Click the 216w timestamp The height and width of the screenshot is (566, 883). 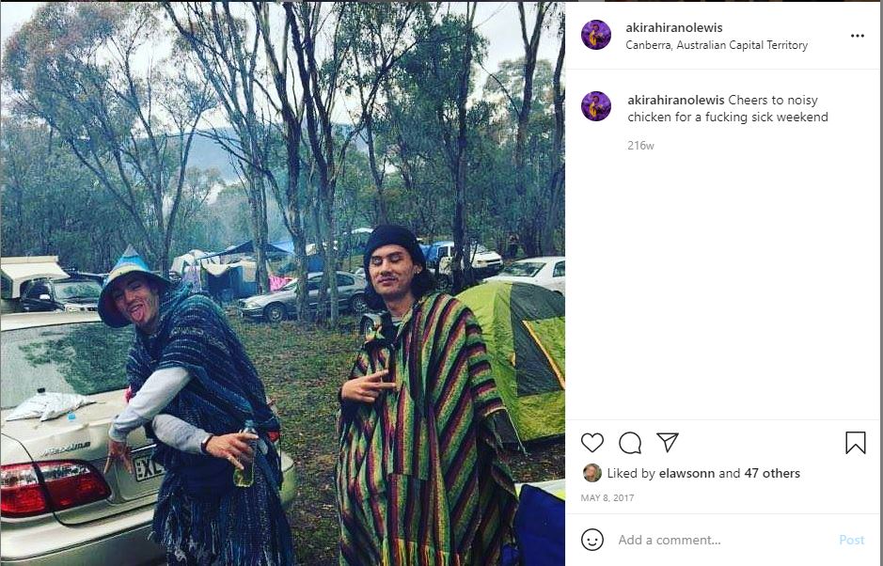click(640, 146)
